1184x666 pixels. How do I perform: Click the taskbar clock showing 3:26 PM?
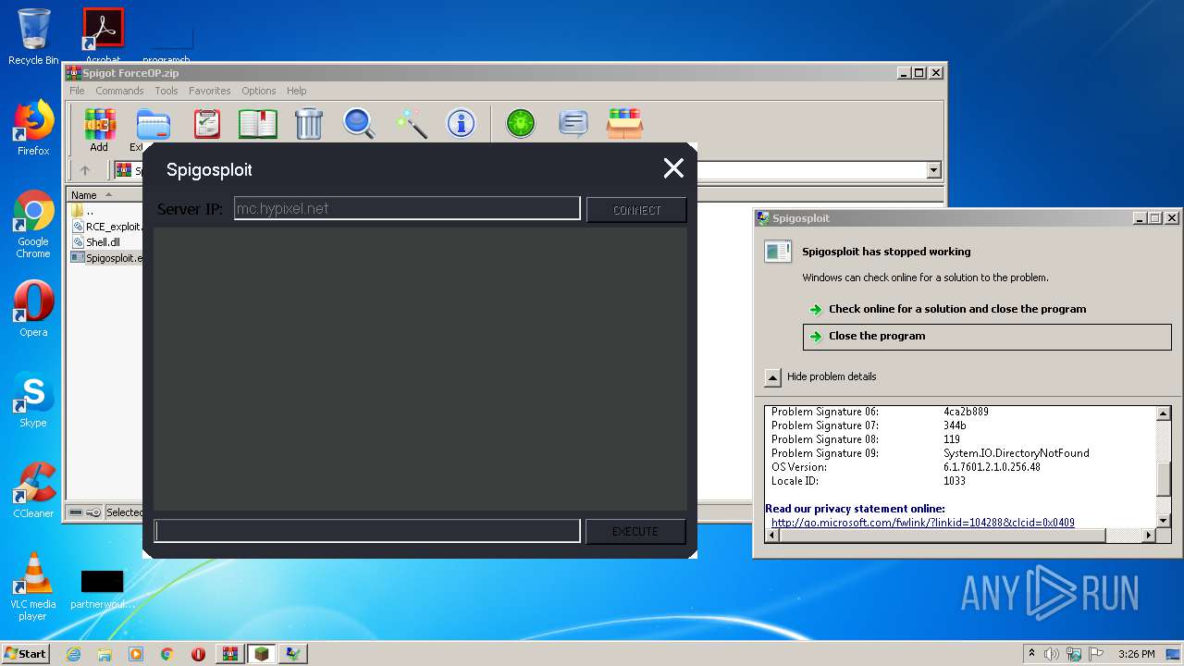(x=1136, y=654)
